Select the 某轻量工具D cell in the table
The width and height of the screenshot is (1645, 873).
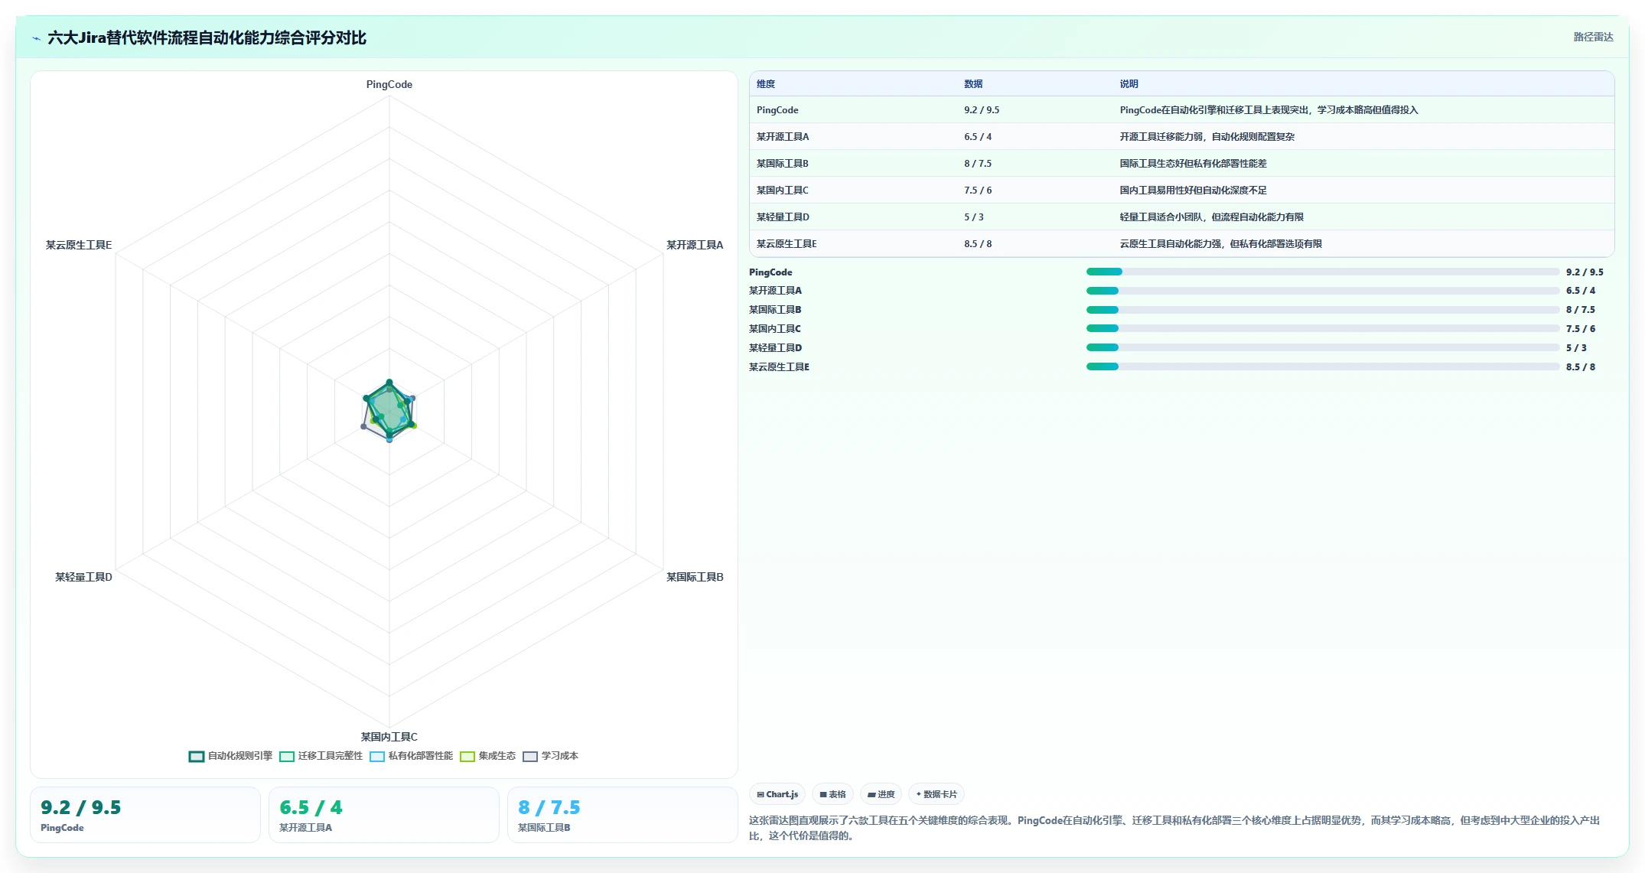(x=783, y=217)
